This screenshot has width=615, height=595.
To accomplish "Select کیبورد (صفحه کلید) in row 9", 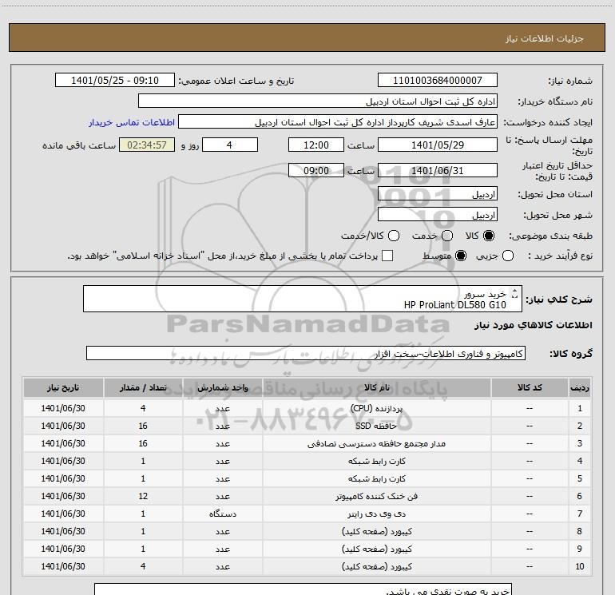I will [376, 549].
